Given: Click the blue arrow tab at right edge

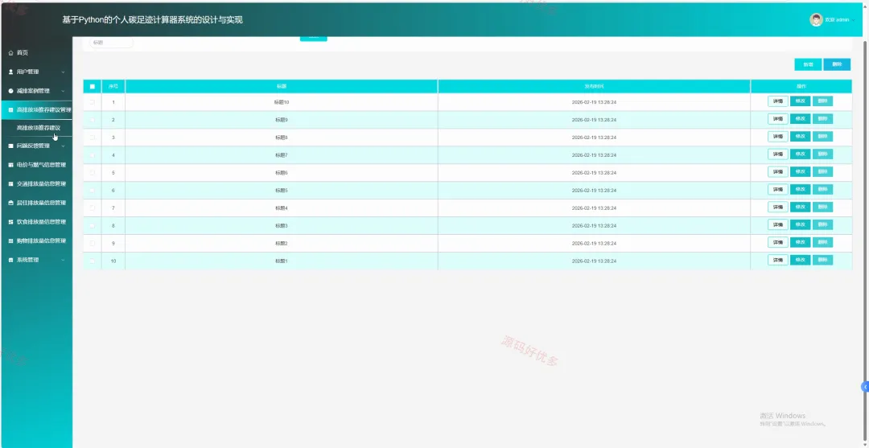Looking at the screenshot, I should [x=864, y=387].
